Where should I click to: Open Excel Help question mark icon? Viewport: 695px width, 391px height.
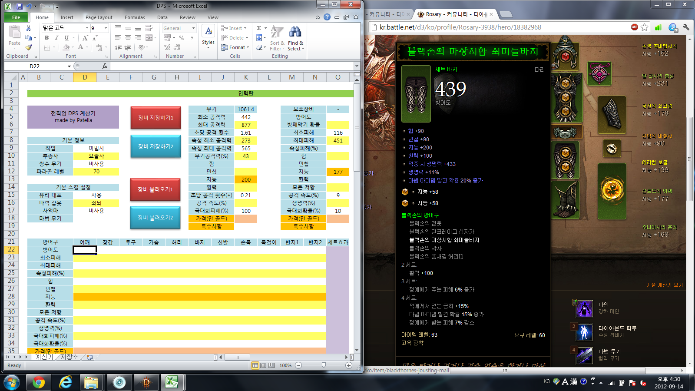coord(327,17)
